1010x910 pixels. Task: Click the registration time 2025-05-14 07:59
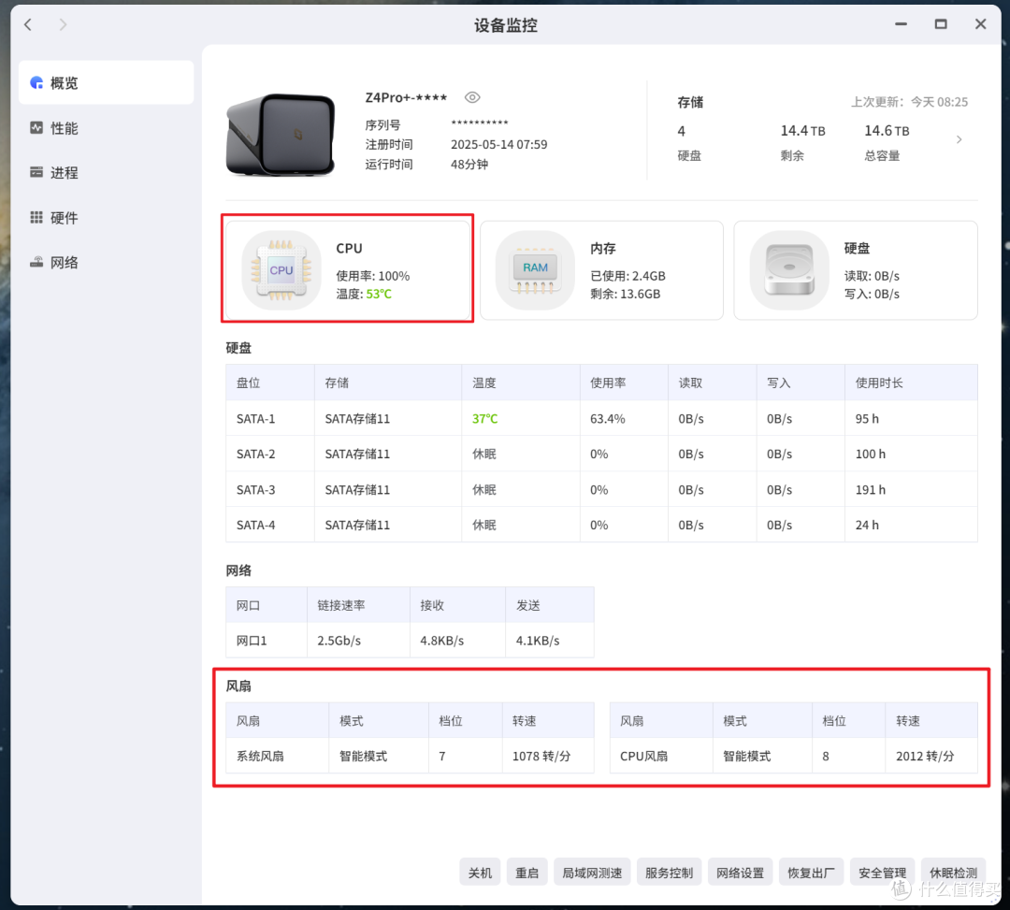[x=498, y=144]
